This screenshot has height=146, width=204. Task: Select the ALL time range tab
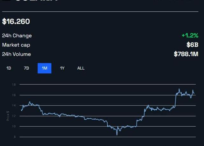point(81,68)
